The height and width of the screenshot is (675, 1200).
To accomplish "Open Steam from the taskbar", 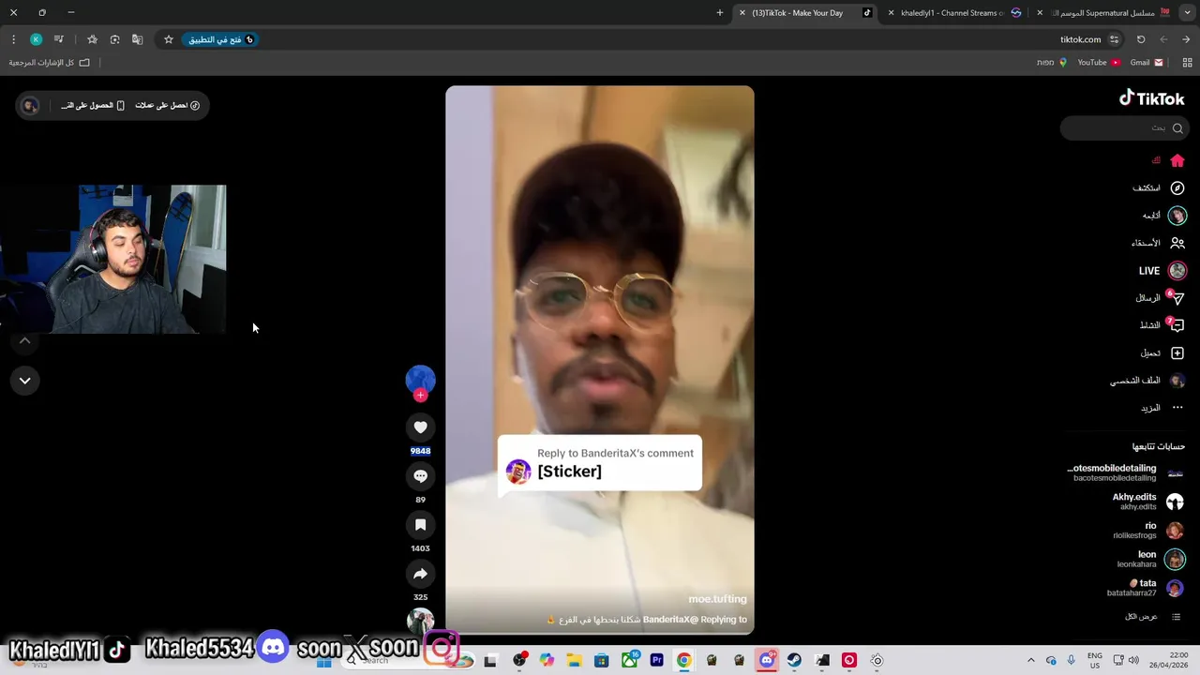I will pos(794,661).
